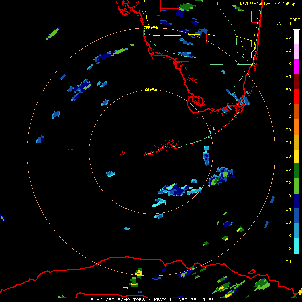Click the "TH" legend label
Viewport: 302px width, 302px height.
click(x=288, y=262)
